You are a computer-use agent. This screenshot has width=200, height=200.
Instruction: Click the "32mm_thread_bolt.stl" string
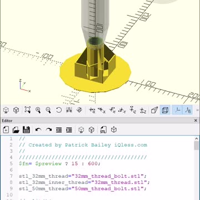108,176
